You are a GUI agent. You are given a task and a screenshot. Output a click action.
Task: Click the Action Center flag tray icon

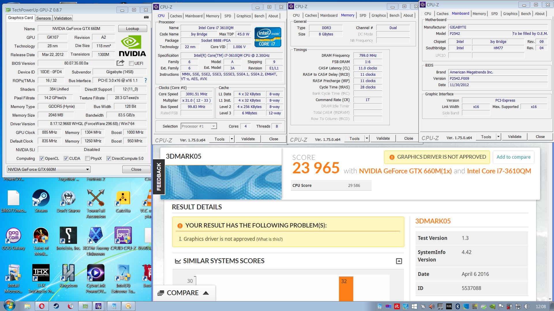[501, 306]
